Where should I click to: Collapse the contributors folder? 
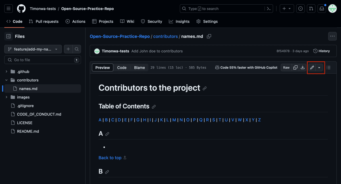click(x=7, y=80)
